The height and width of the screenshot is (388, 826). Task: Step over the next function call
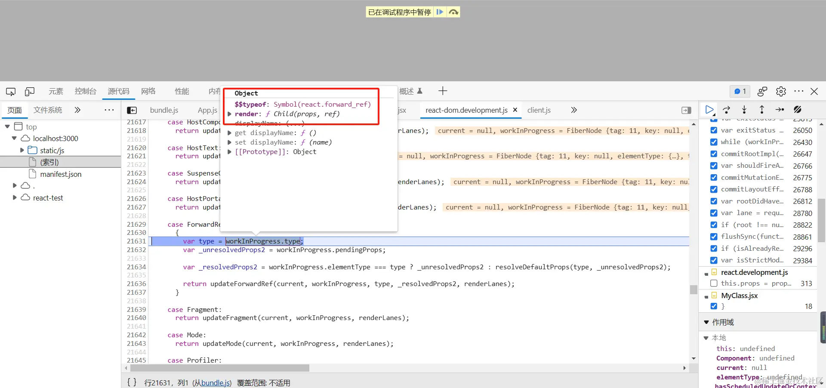pyautogui.click(x=727, y=110)
